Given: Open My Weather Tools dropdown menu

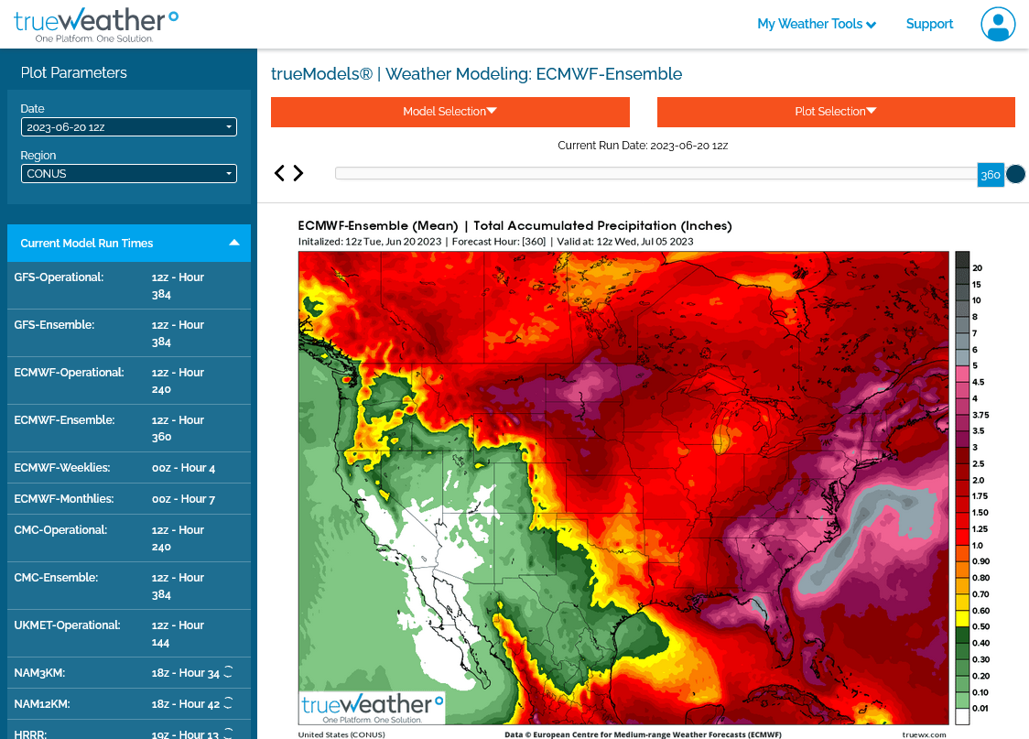Looking at the screenshot, I should (x=817, y=25).
